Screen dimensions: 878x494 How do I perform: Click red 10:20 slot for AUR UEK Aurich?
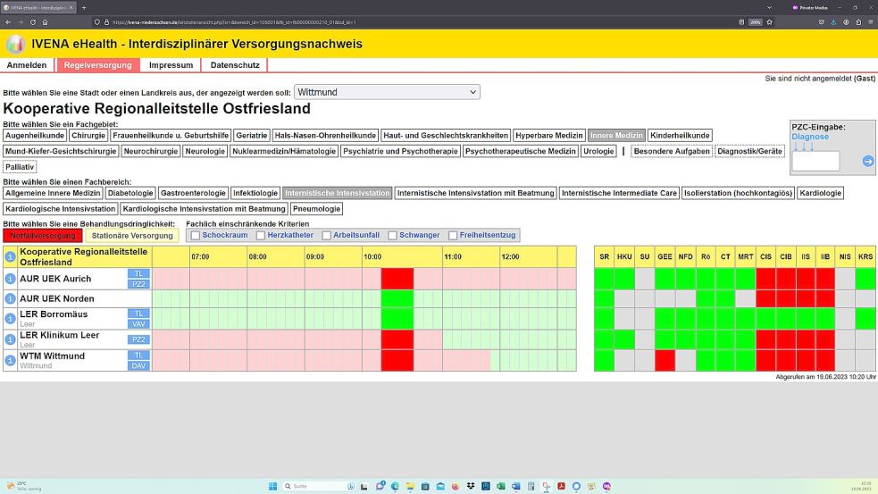397,279
